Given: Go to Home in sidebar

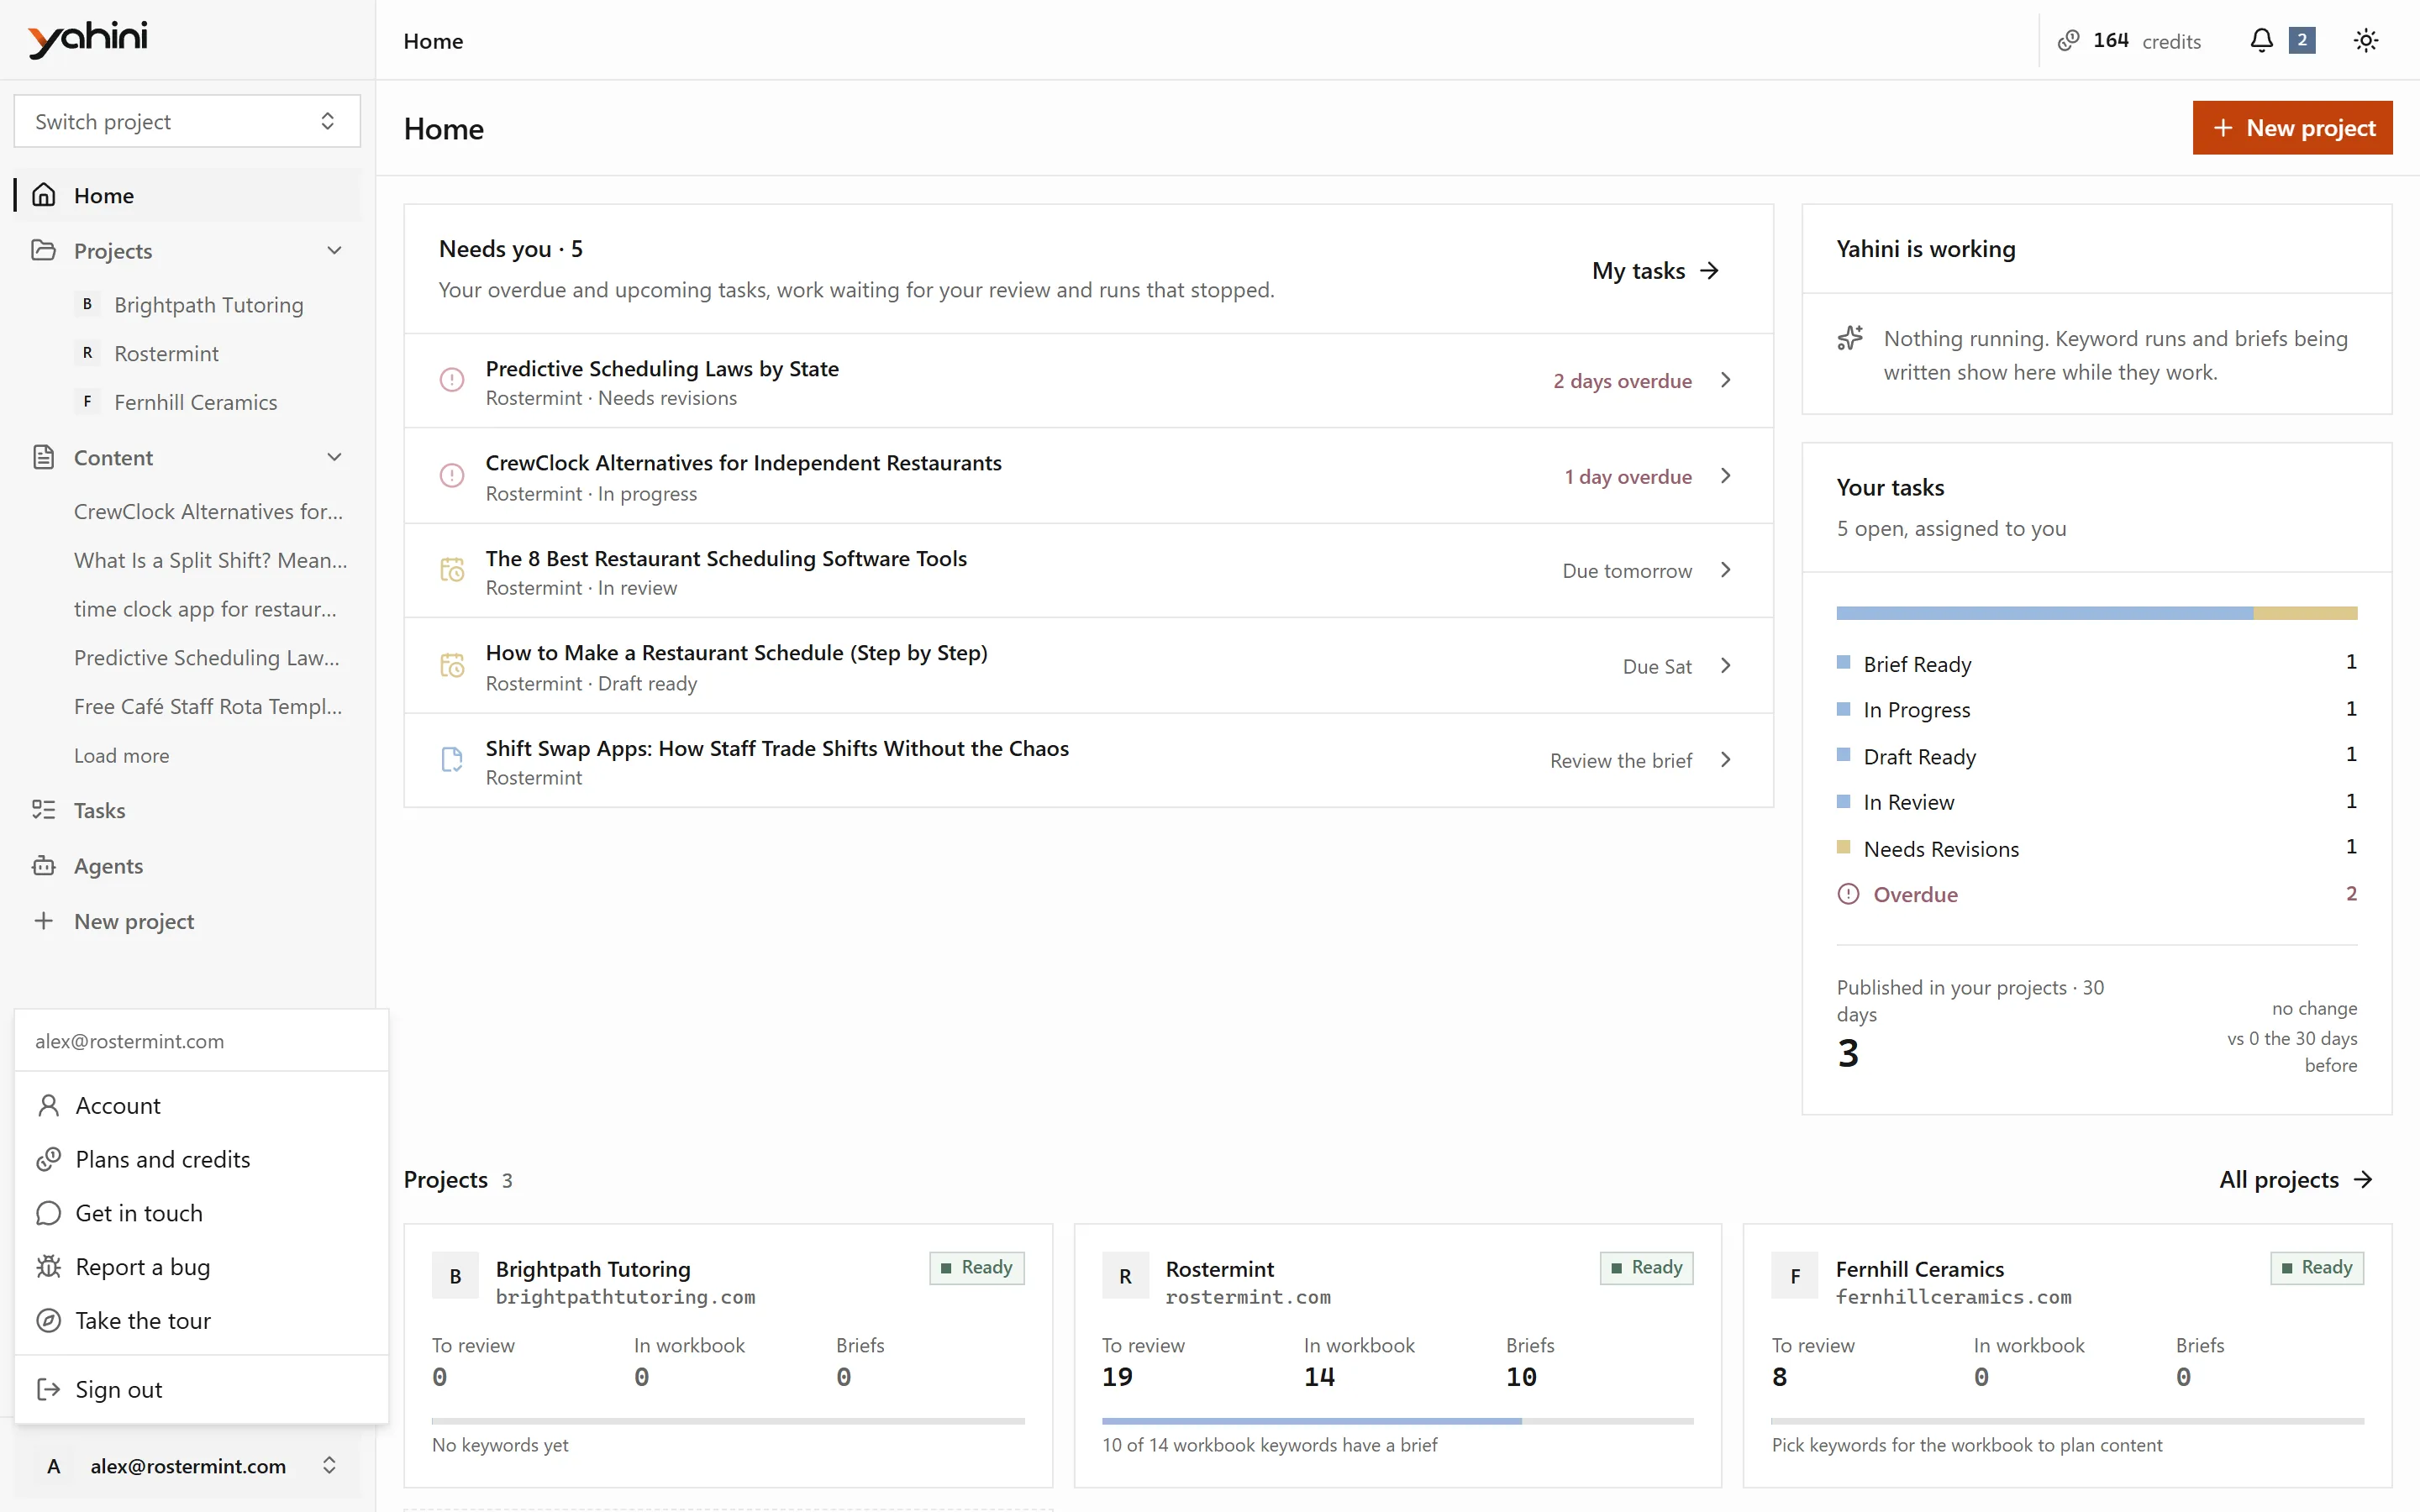Looking at the screenshot, I should point(187,195).
